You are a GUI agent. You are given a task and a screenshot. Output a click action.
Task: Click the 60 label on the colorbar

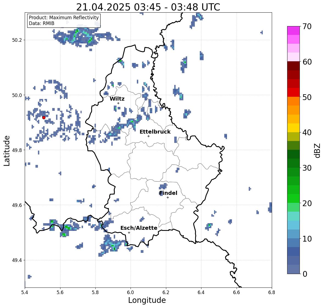[307, 62]
